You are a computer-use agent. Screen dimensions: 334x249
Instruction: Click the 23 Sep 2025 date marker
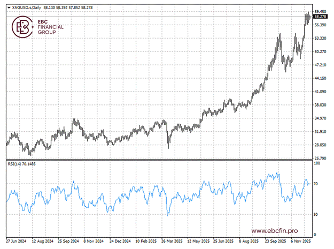click(x=273, y=242)
